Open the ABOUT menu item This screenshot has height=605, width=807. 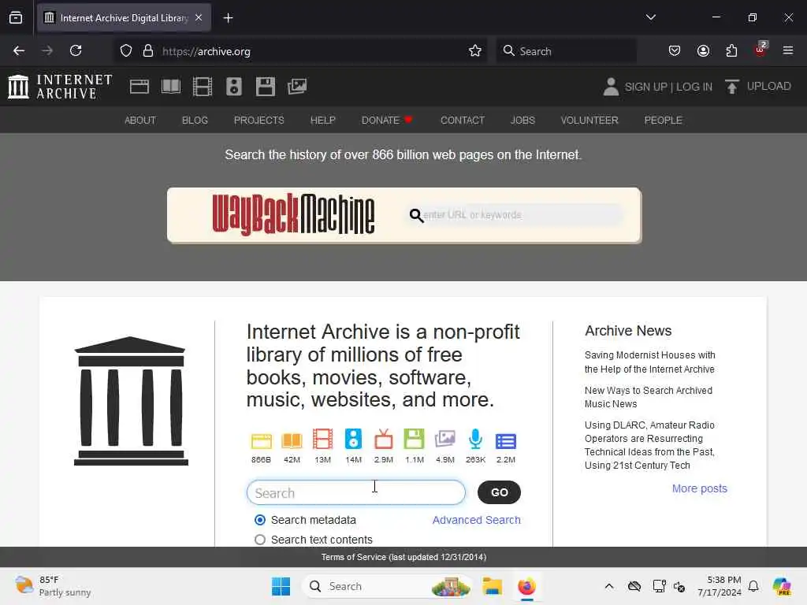(x=140, y=120)
